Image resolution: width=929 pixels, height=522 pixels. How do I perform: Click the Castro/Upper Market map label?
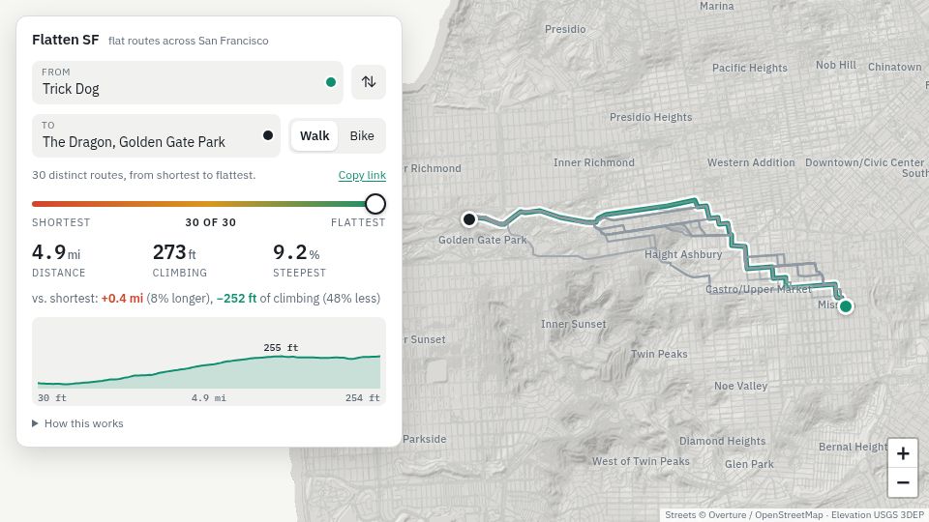click(x=759, y=289)
